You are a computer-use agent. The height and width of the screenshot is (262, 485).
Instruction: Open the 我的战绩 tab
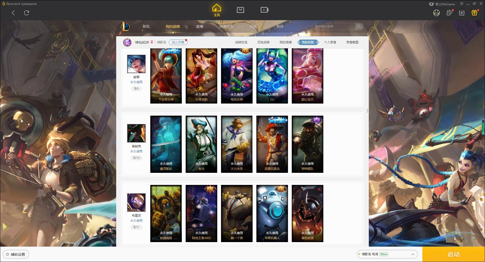pyautogui.click(x=173, y=26)
